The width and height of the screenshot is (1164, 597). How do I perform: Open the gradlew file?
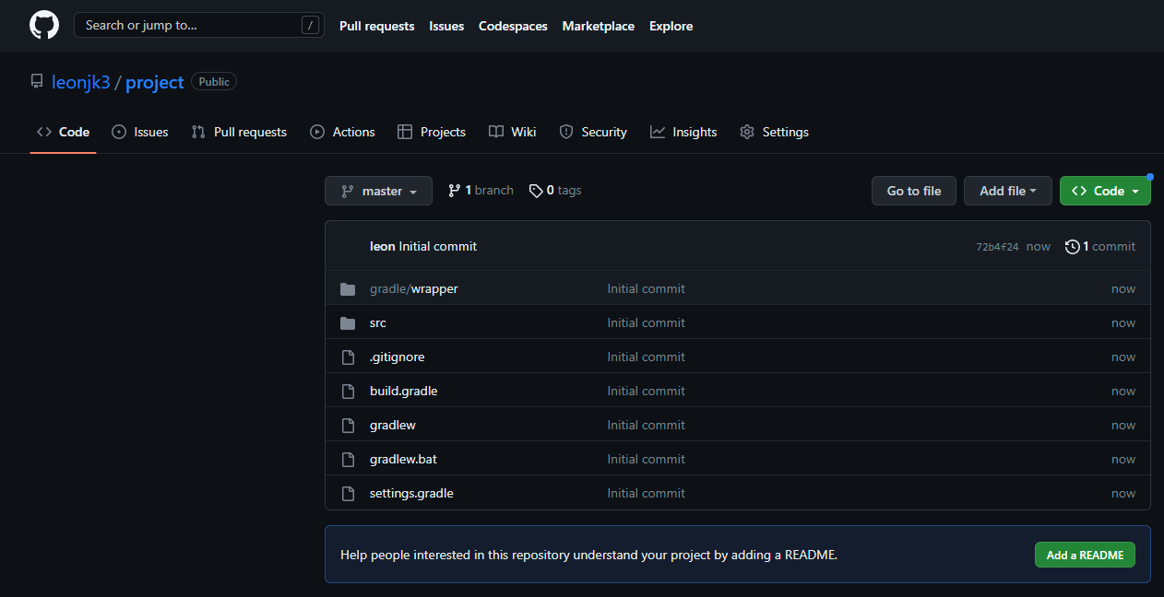coord(393,426)
